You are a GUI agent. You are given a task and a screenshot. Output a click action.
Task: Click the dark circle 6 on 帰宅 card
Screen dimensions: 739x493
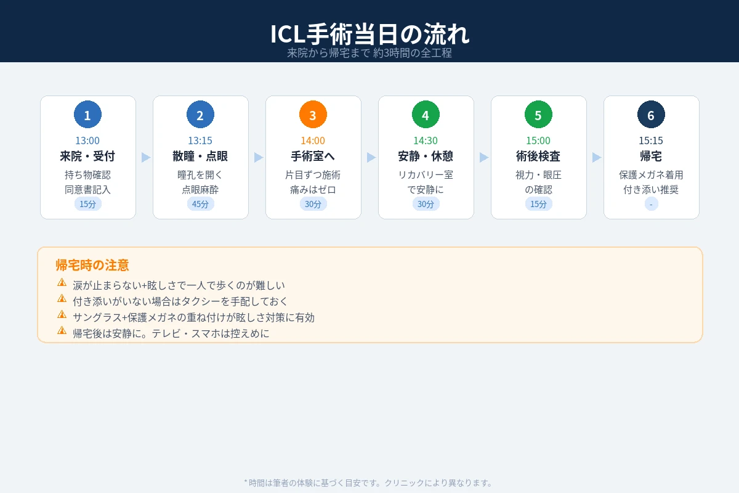coord(651,114)
